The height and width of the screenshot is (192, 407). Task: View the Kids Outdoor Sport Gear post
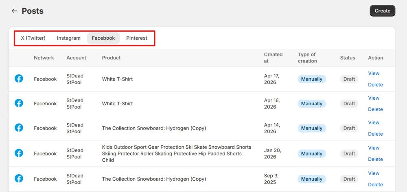coord(374,148)
